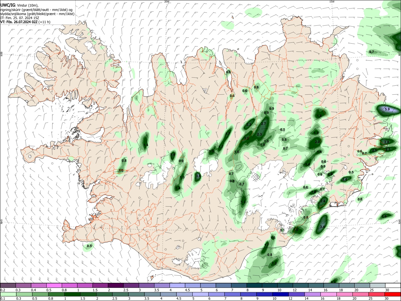The width and height of the screenshot is (401, 301).
Task: Click the '15W' longitude label
Action: [x=332, y=2]
